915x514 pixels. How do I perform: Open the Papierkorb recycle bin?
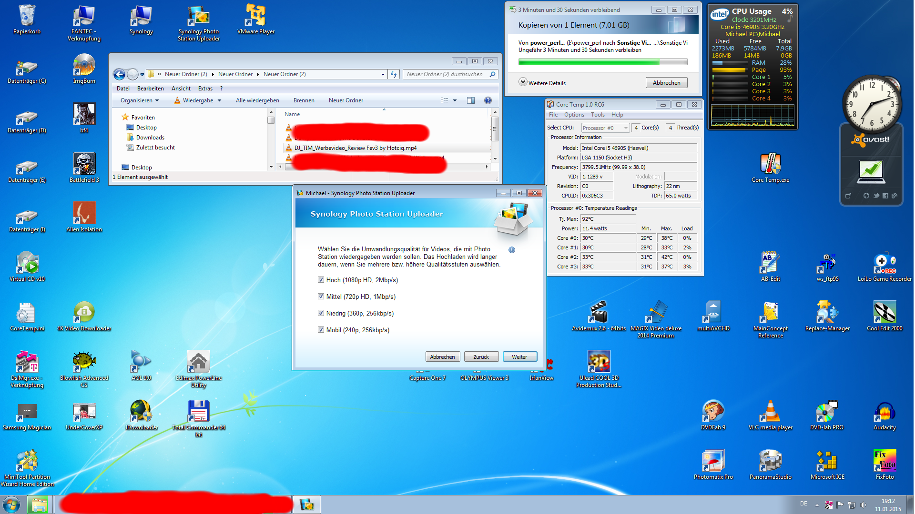coord(27,16)
